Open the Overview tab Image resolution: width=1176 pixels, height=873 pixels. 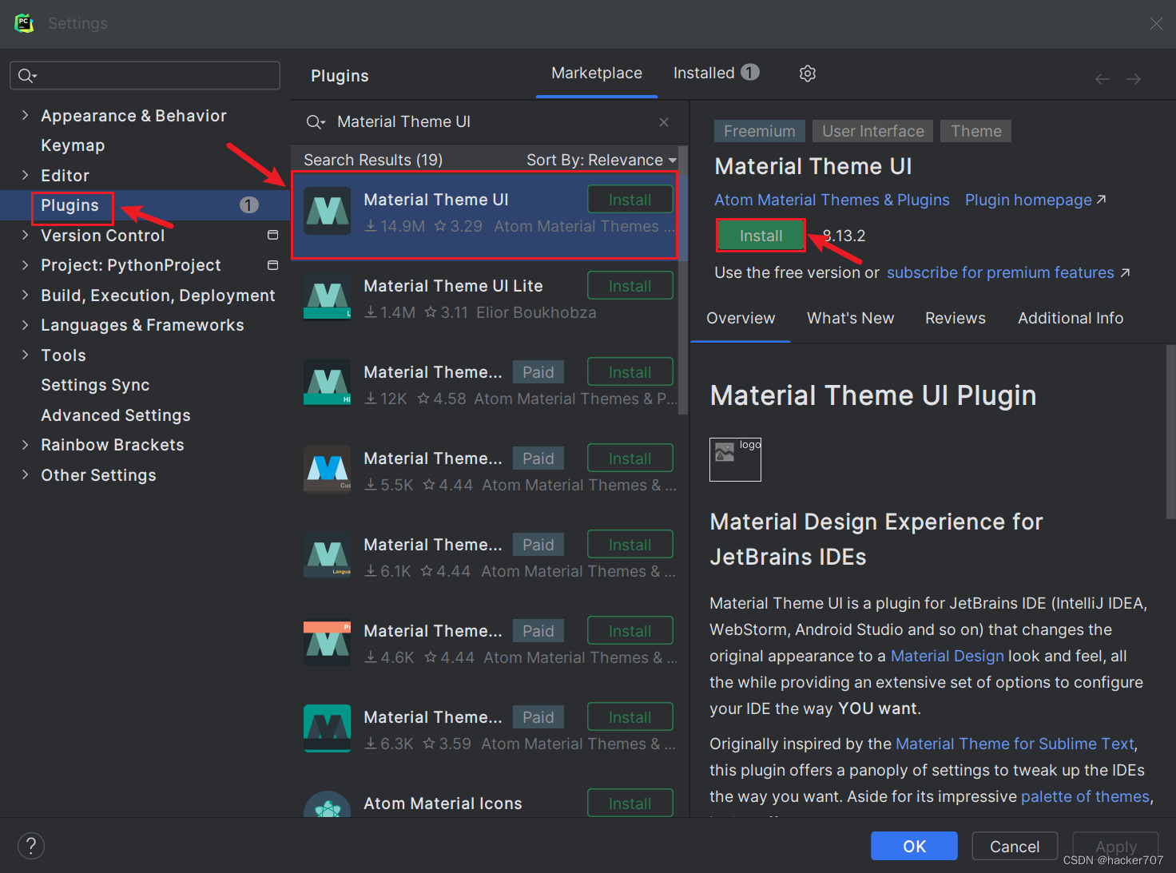[x=741, y=319]
